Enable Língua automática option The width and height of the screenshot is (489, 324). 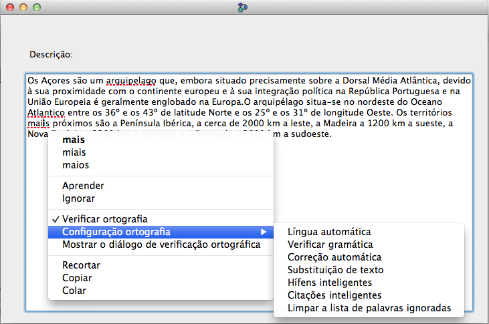click(328, 232)
